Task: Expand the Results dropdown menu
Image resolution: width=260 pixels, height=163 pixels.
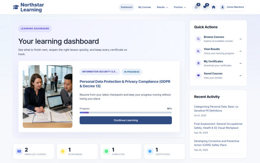Action: pos(162,7)
